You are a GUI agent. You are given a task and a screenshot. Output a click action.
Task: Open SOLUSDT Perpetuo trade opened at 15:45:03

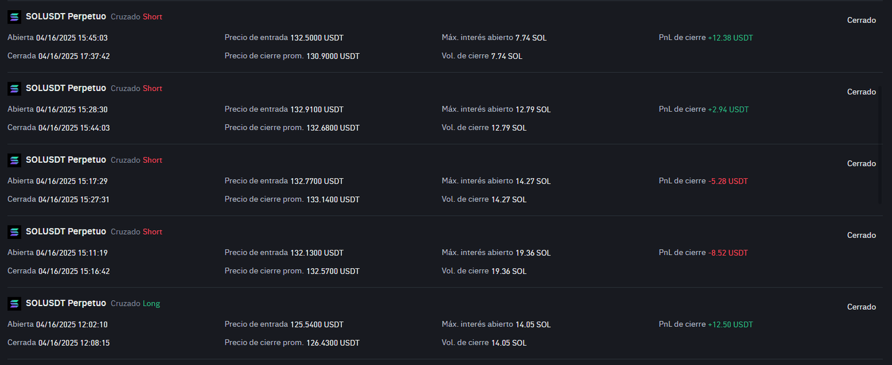(66, 17)
